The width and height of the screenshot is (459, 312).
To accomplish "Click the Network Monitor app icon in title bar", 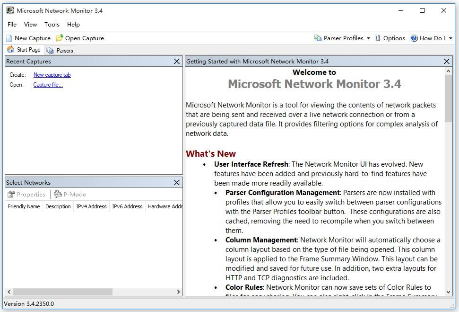I will point(10,10).
